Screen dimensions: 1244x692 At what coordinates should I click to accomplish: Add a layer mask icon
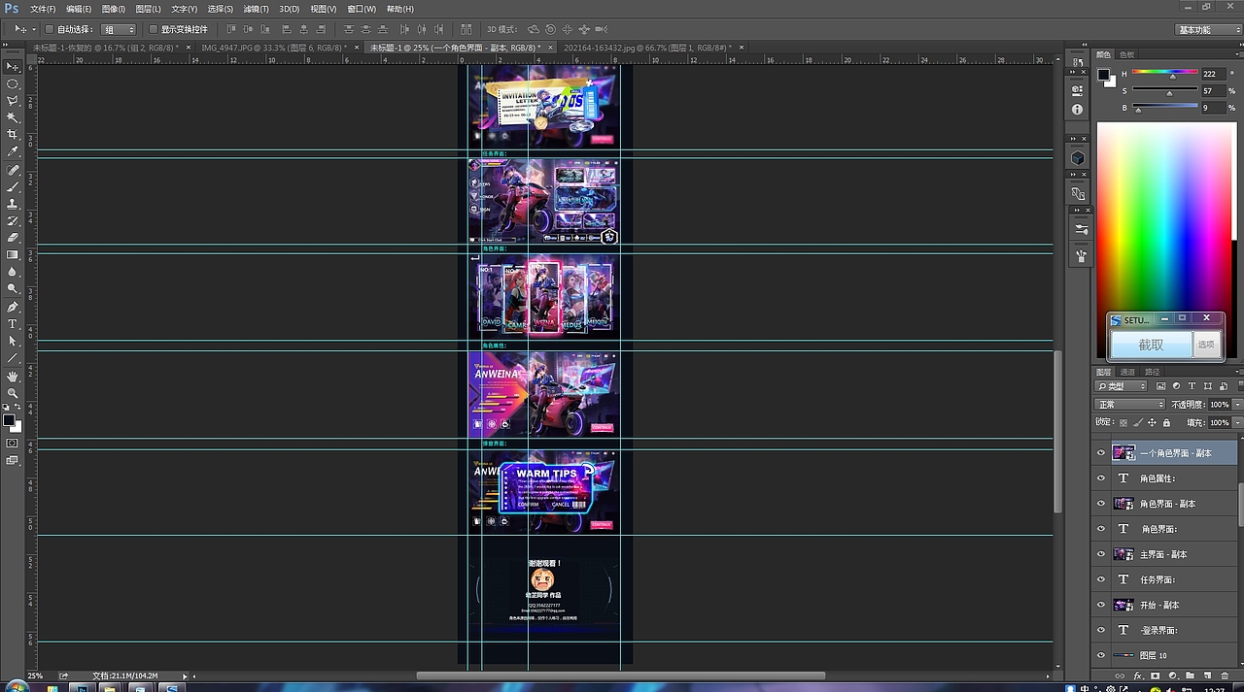pos(1155,676)
